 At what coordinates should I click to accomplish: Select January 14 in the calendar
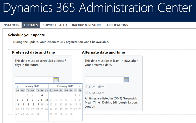pyautogui.click(x=23, y=104)
